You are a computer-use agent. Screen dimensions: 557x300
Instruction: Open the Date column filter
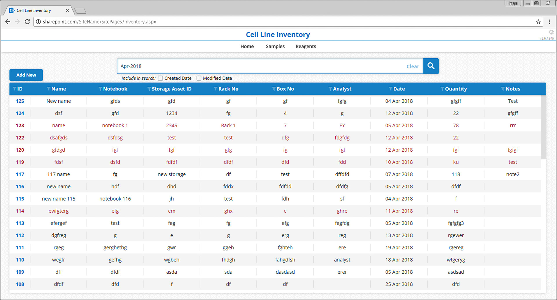390,89
